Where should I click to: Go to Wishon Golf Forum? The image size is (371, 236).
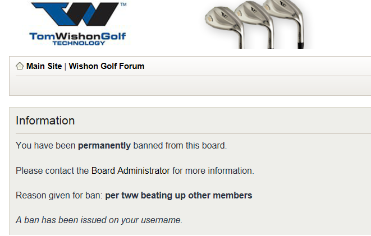[x=107, y=66]
